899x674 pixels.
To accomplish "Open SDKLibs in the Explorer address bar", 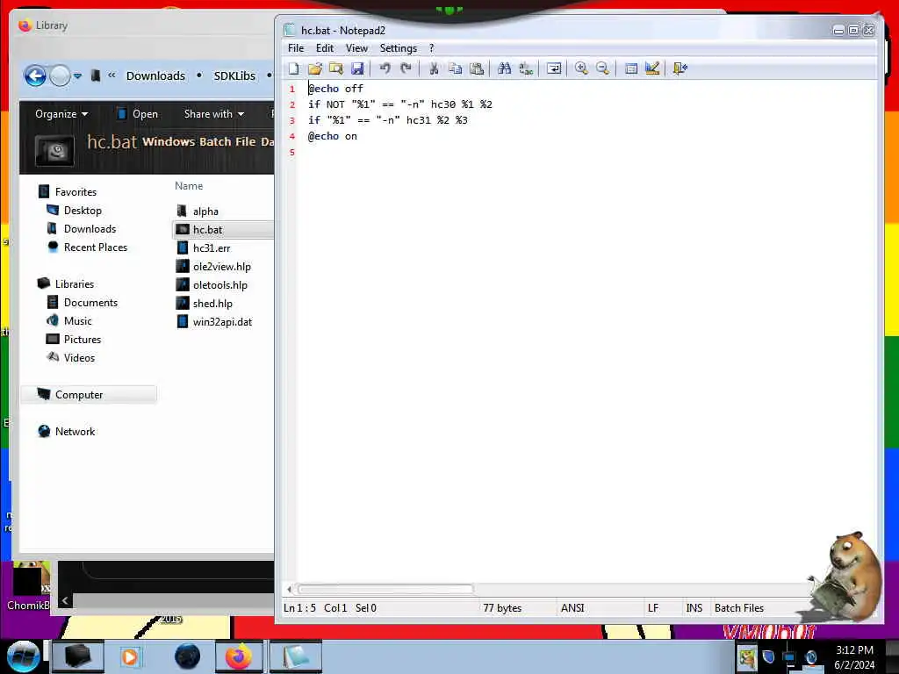I will [x=234, y=75].
